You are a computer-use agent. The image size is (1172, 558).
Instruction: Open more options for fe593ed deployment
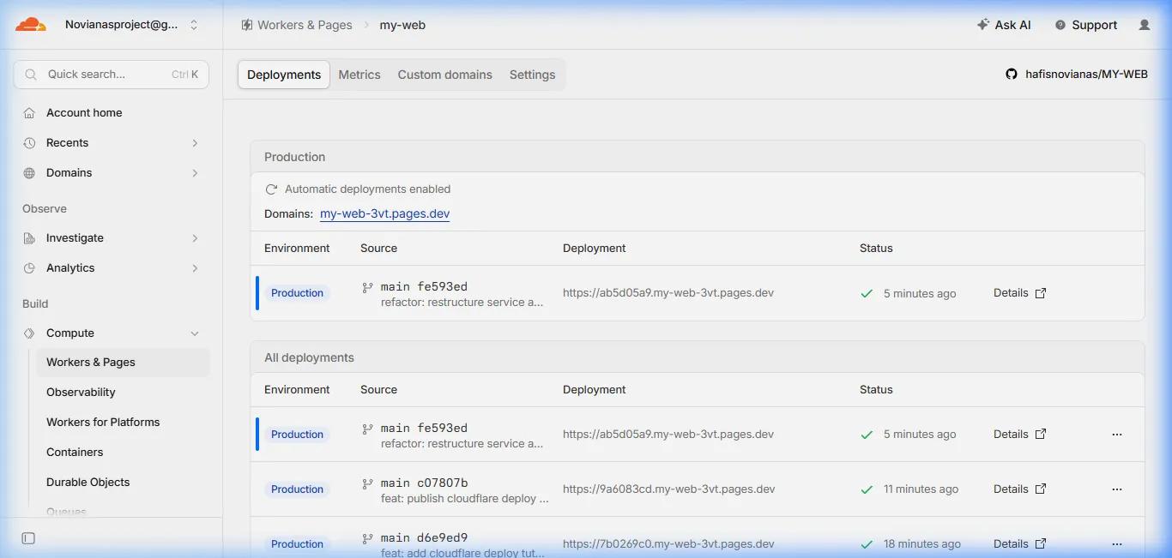(1117, 435)
